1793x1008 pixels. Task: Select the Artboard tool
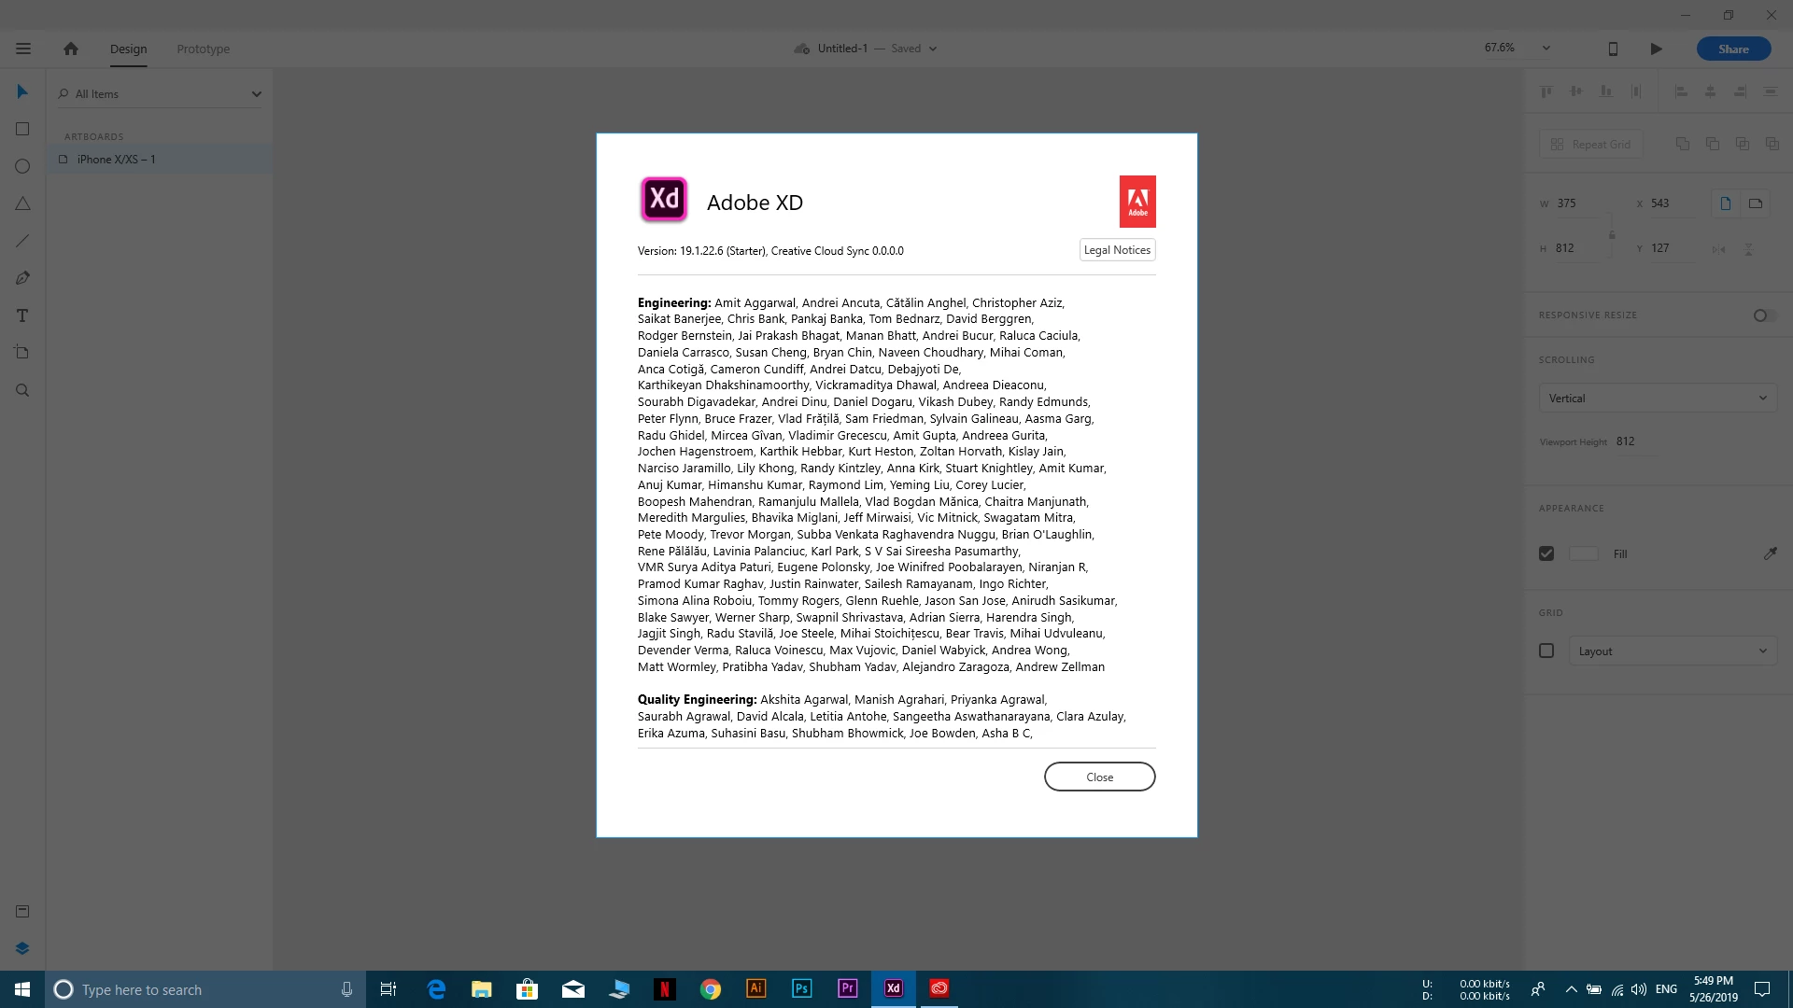pos(22,353)
